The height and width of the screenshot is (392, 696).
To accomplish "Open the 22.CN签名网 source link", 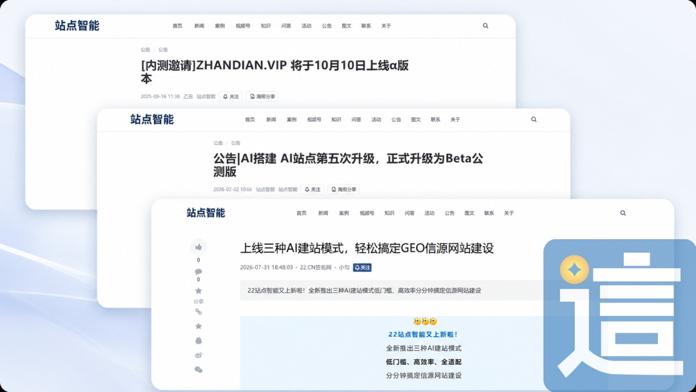I will tap(316, 268).
